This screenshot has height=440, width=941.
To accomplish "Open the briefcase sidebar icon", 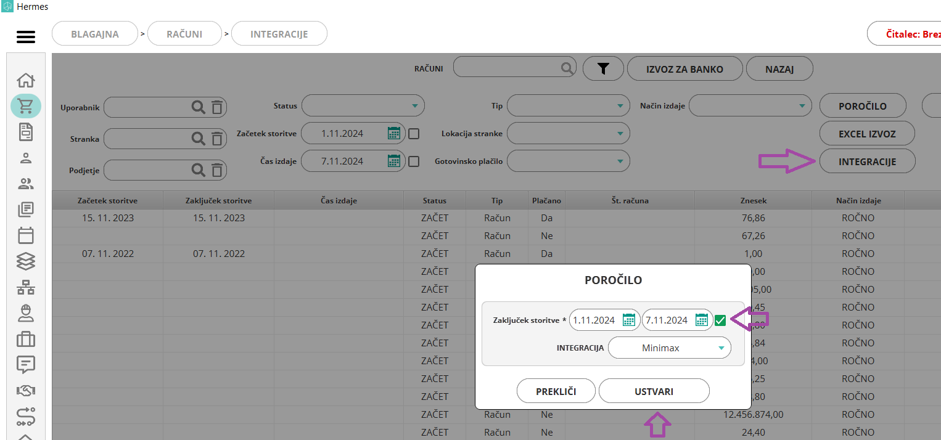I will 26,339.
